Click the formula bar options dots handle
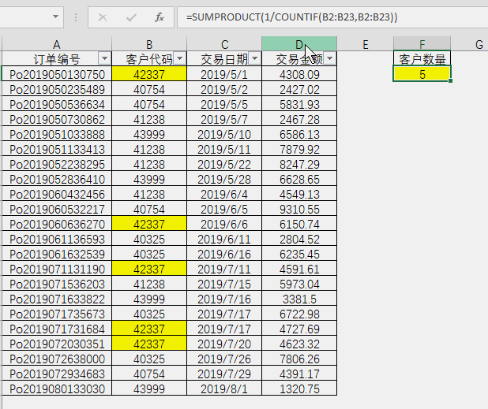Image resolution: width=488 pixels, height=409 pixels. 76,17
